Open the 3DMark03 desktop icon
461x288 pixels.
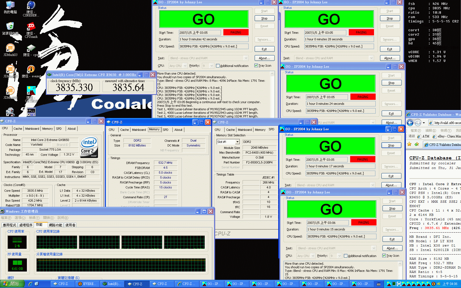click(10, 50)
